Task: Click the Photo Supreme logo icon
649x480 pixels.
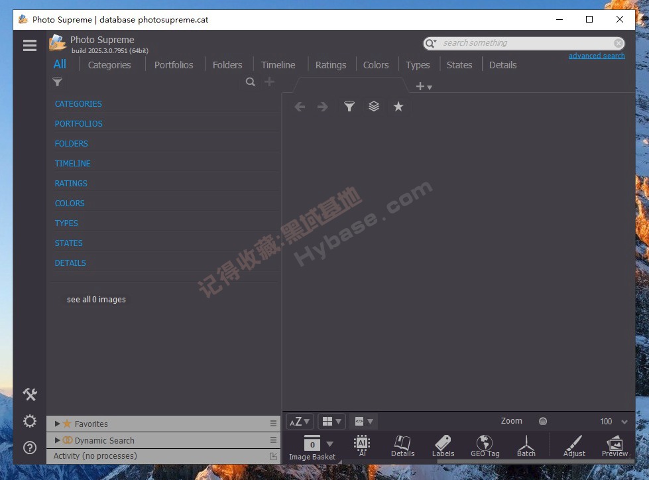Action: [58, 43]
